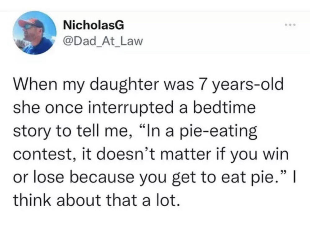
Task: Click the final line 'think about that a lot.'
Action: (97, 200)
